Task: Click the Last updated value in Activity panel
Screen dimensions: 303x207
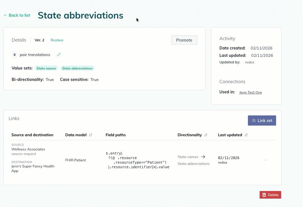Action: pos(262,55)
